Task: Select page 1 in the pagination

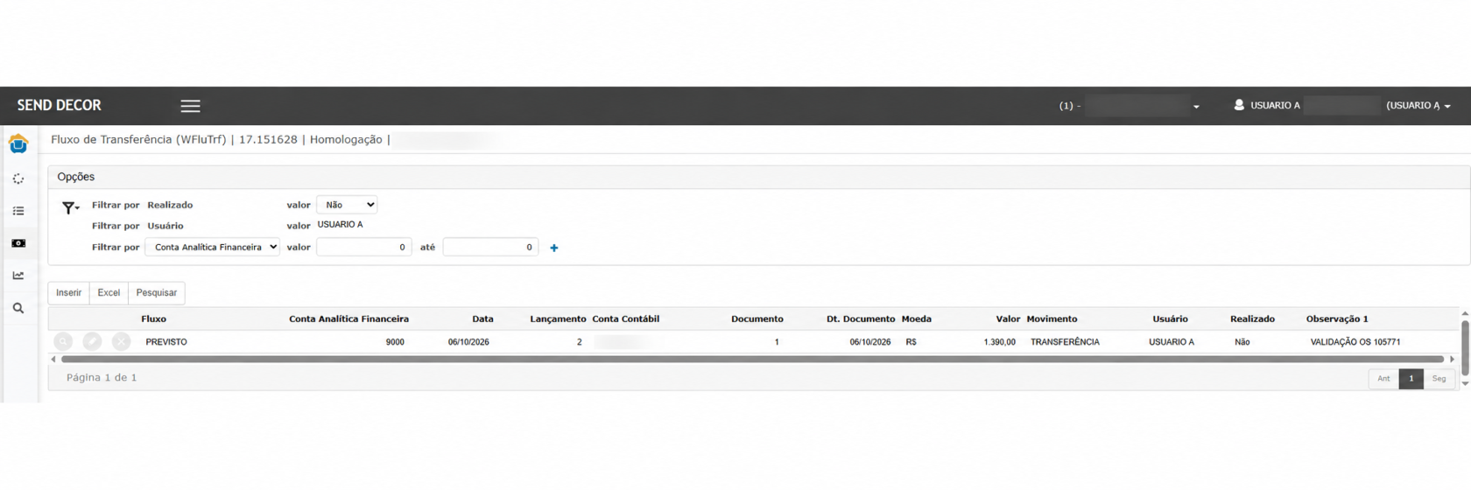Action: click(1411, 379)
